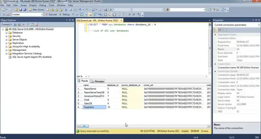Open the 100 % zoom dropdown in editor
The height and width of the screenshot is (139, 261).
point(86,76)
